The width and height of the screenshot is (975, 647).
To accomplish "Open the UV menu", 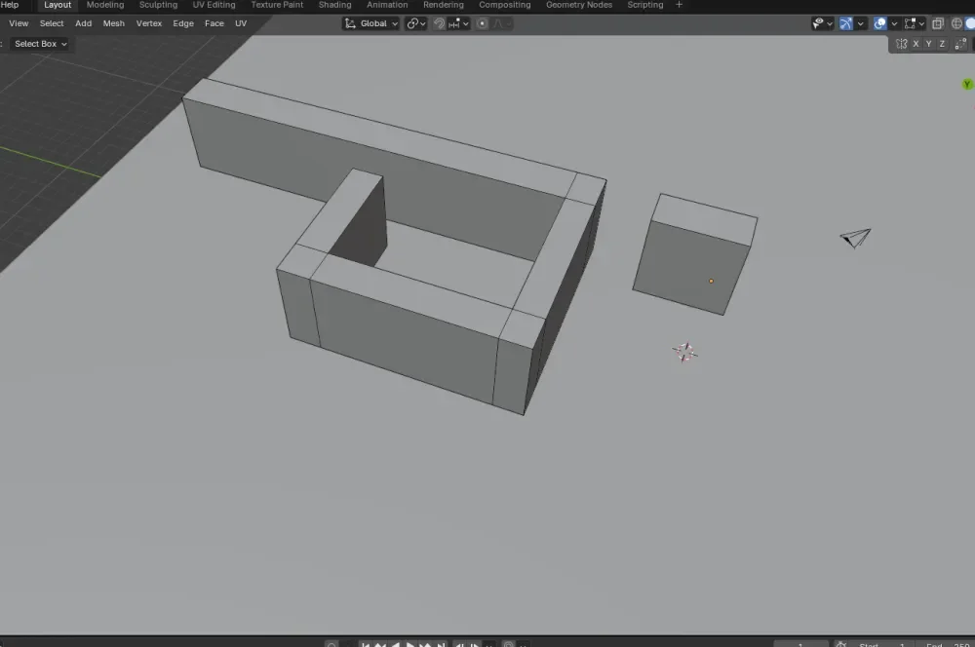I will click(x=241, y=23).
